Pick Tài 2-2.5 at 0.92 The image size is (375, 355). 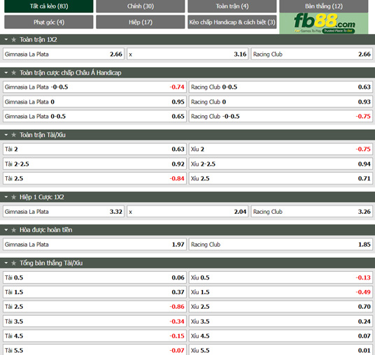[94, 164]
